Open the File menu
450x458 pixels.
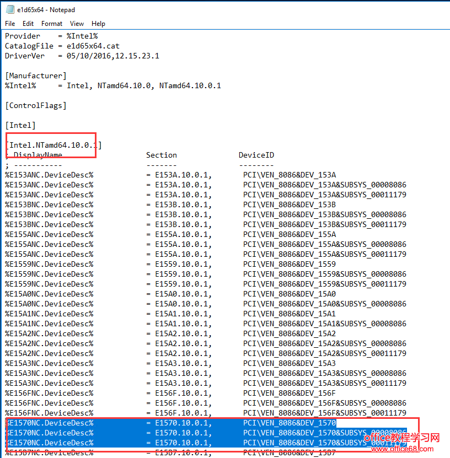click(x=9, y=24)
